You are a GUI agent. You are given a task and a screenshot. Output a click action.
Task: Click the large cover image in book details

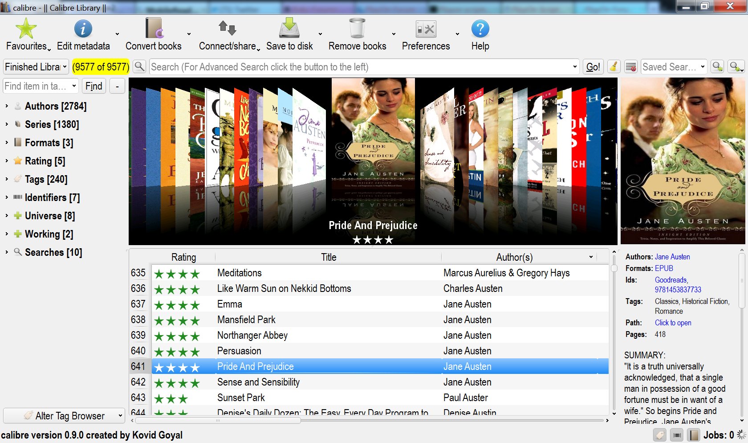point(683,161)
